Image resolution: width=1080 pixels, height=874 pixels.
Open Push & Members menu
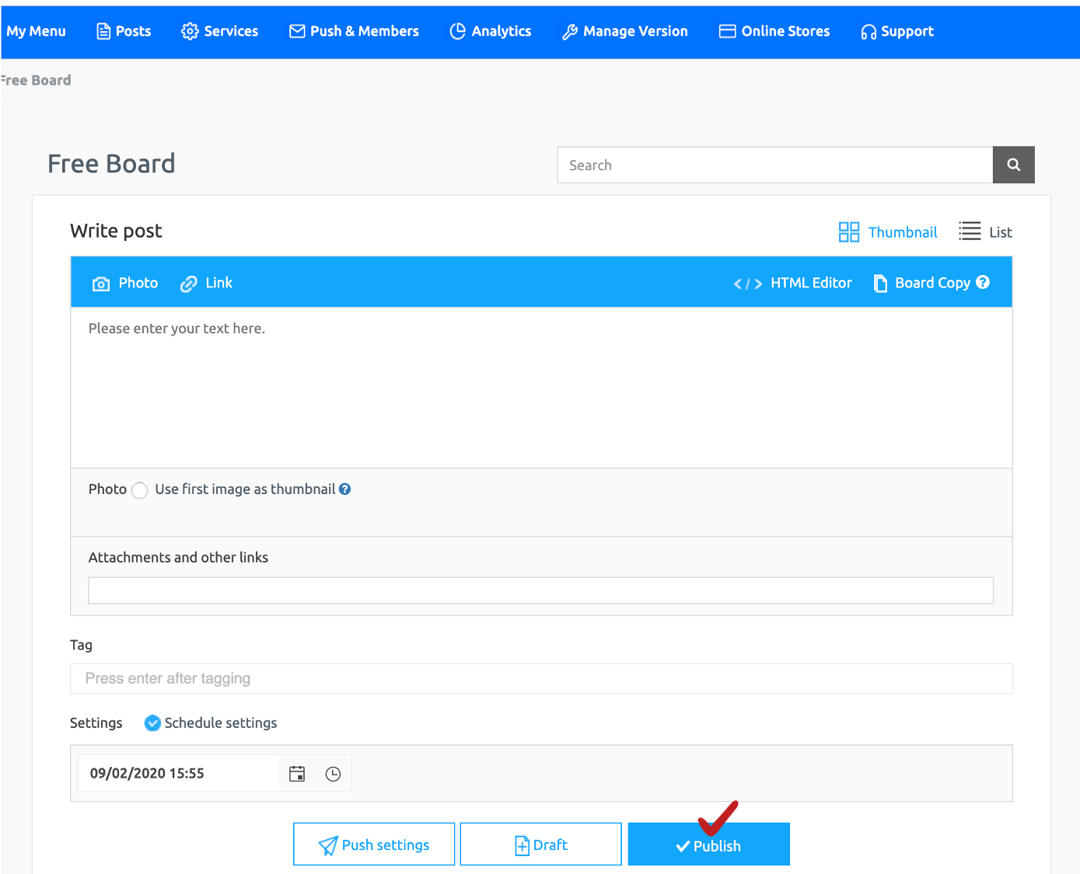click(354, 31)
